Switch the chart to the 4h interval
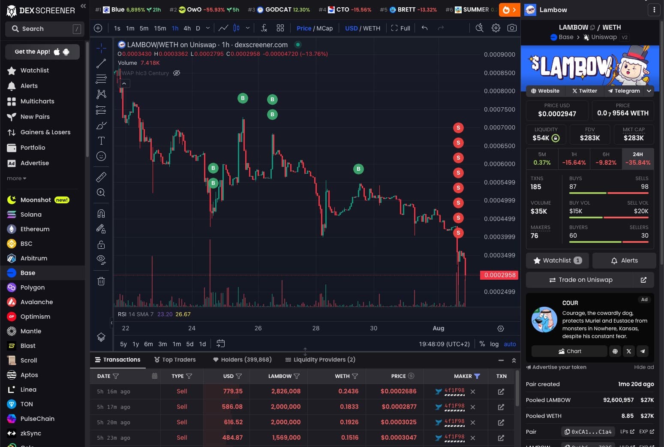The width and height of the screenshot is (664, 447). coord(187,28)
